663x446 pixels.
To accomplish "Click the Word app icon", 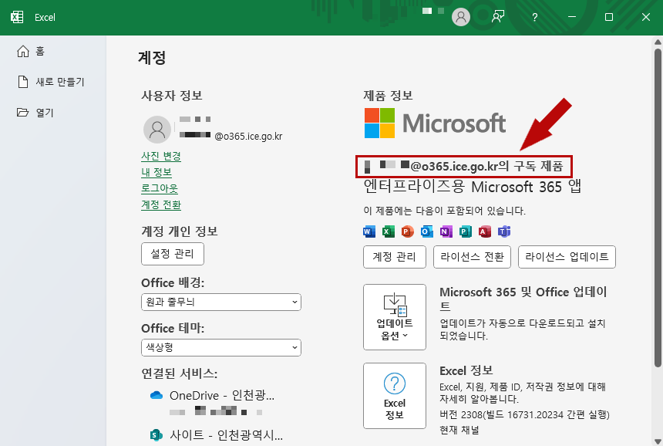I will (x=369, y=231).
